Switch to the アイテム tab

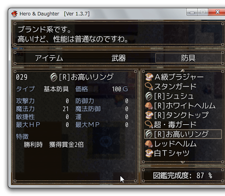tap(49, 58)
